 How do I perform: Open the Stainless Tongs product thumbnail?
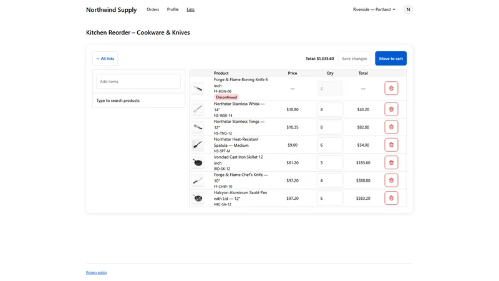point(198,127)
